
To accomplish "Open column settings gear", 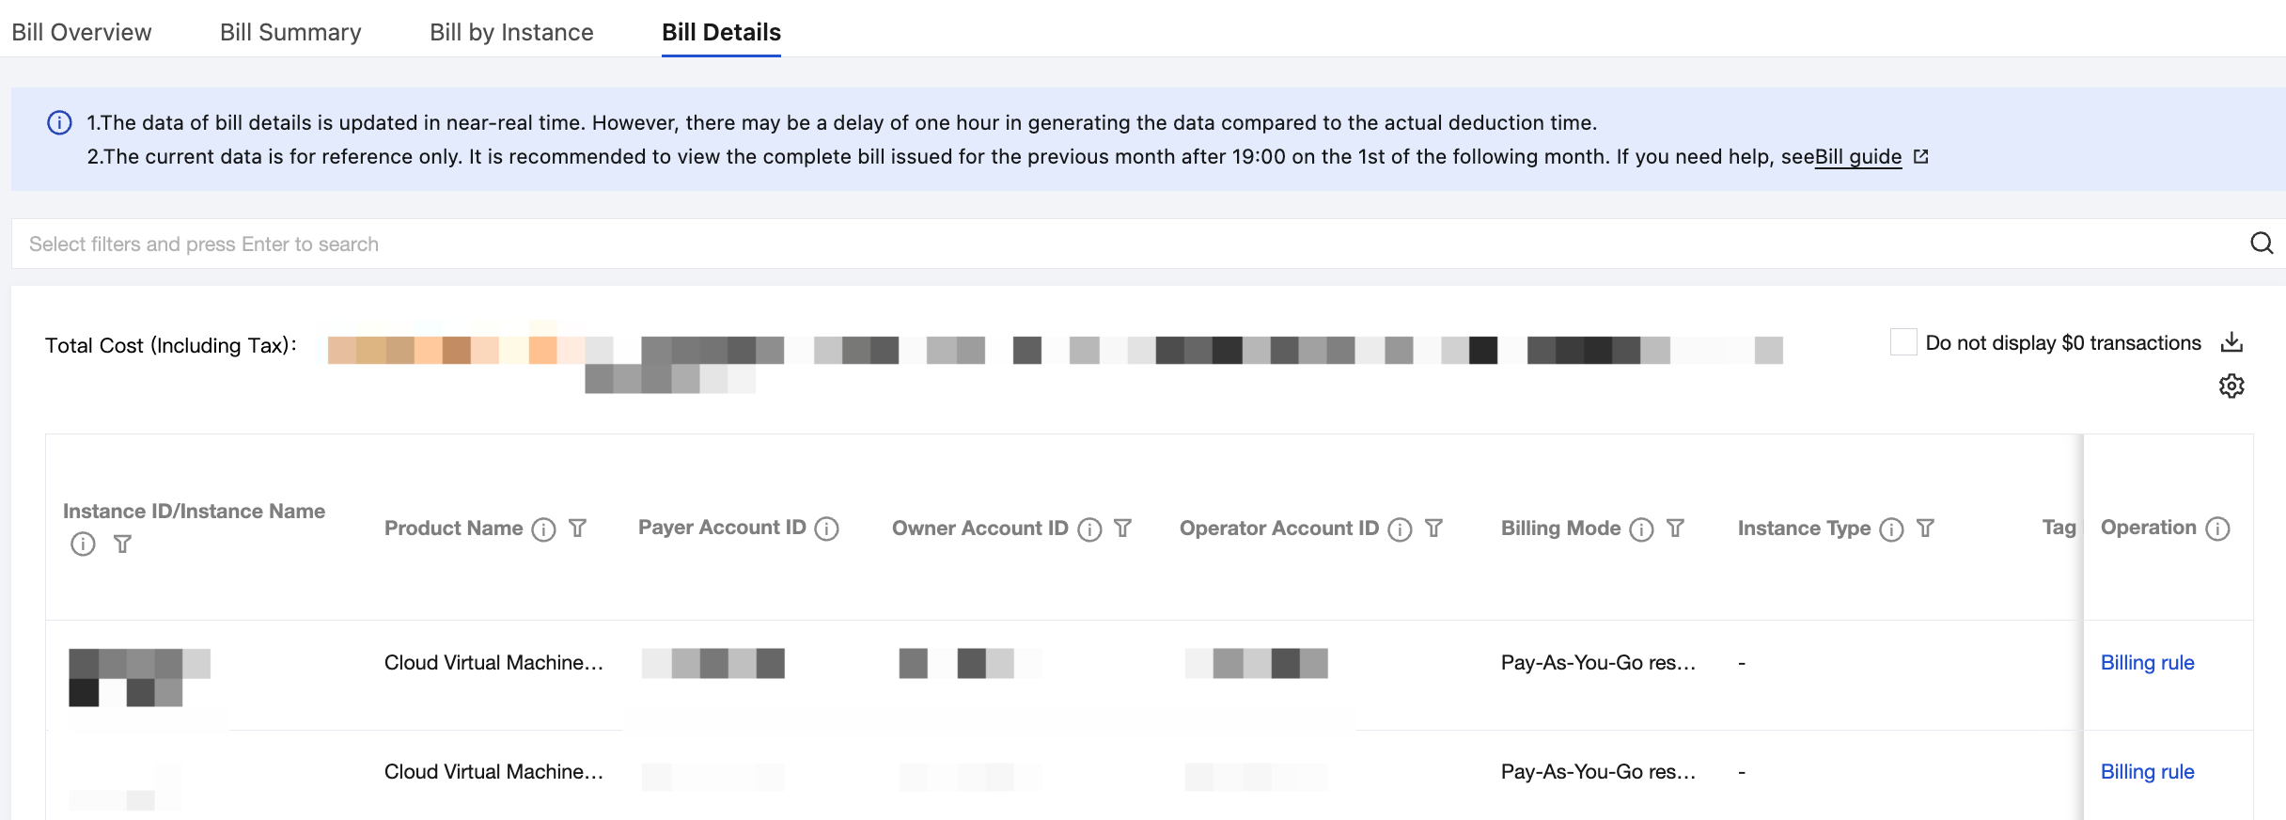I will coord(2231,386).
